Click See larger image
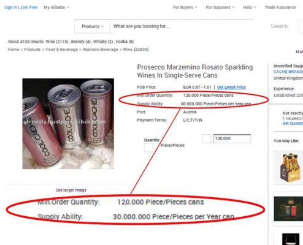 71,190
